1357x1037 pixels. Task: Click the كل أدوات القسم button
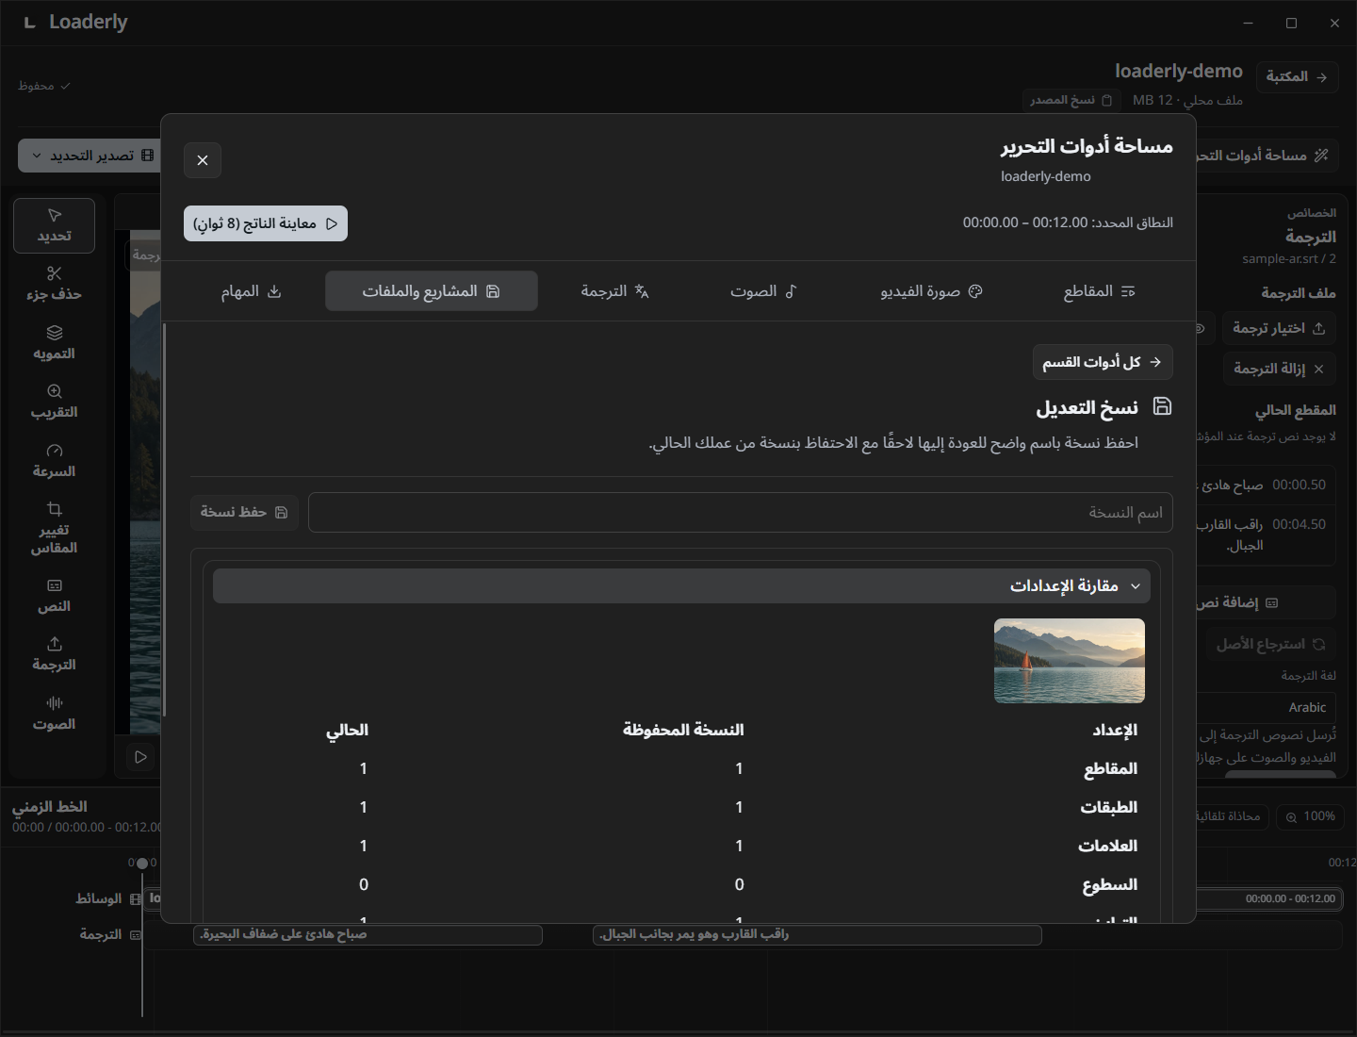[x=1103, y=362]
